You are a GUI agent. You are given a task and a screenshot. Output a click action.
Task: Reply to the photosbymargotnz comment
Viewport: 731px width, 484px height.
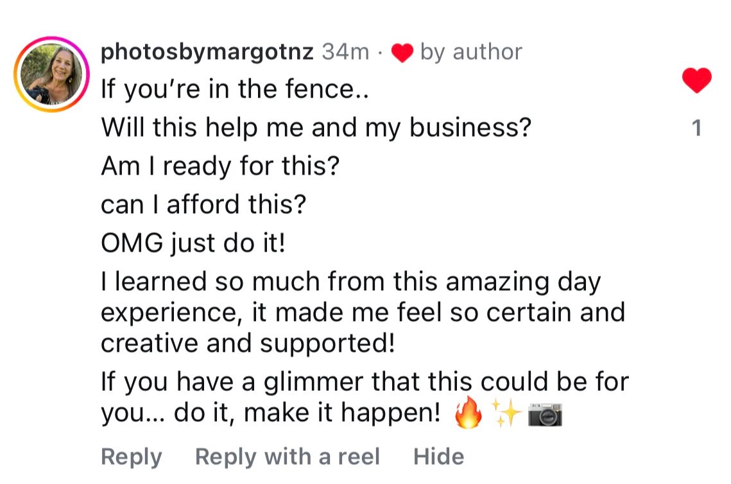point(132,456)
